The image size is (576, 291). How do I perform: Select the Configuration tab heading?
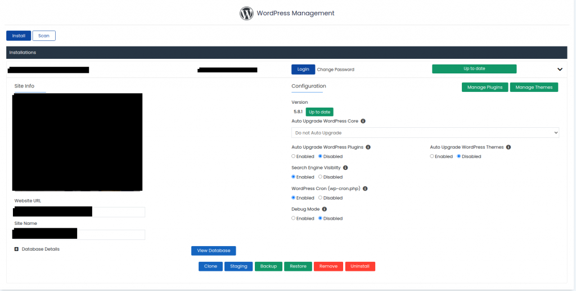309,86
